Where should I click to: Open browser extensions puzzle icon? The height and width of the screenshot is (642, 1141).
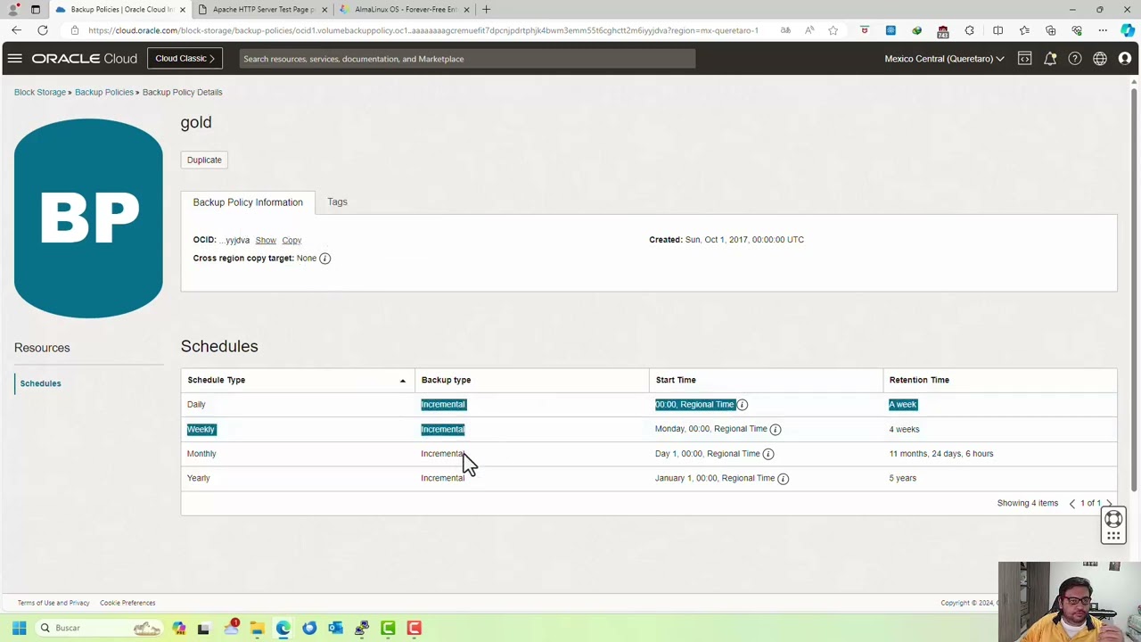(970, 30)
